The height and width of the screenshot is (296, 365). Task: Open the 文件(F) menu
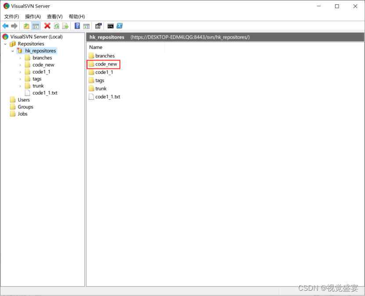point(11,17)
